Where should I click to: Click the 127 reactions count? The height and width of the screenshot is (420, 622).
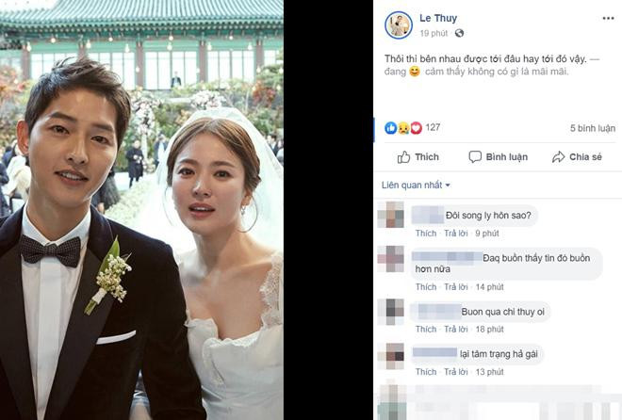pyautogui.click(x=433, y=127)
